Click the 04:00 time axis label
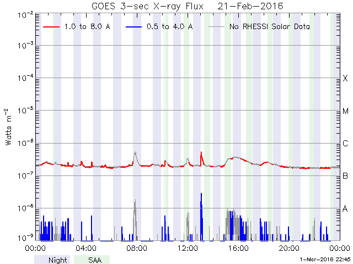 (86, 249)
